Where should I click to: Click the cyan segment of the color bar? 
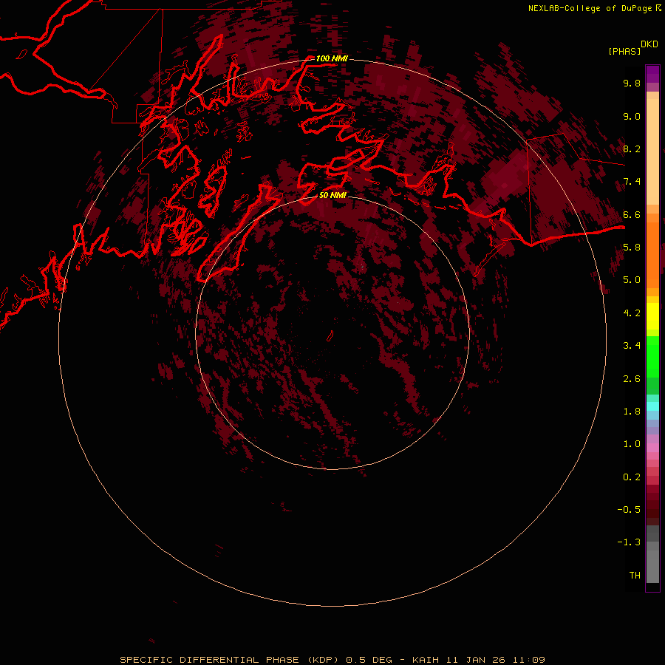click(x=652, y=406)
